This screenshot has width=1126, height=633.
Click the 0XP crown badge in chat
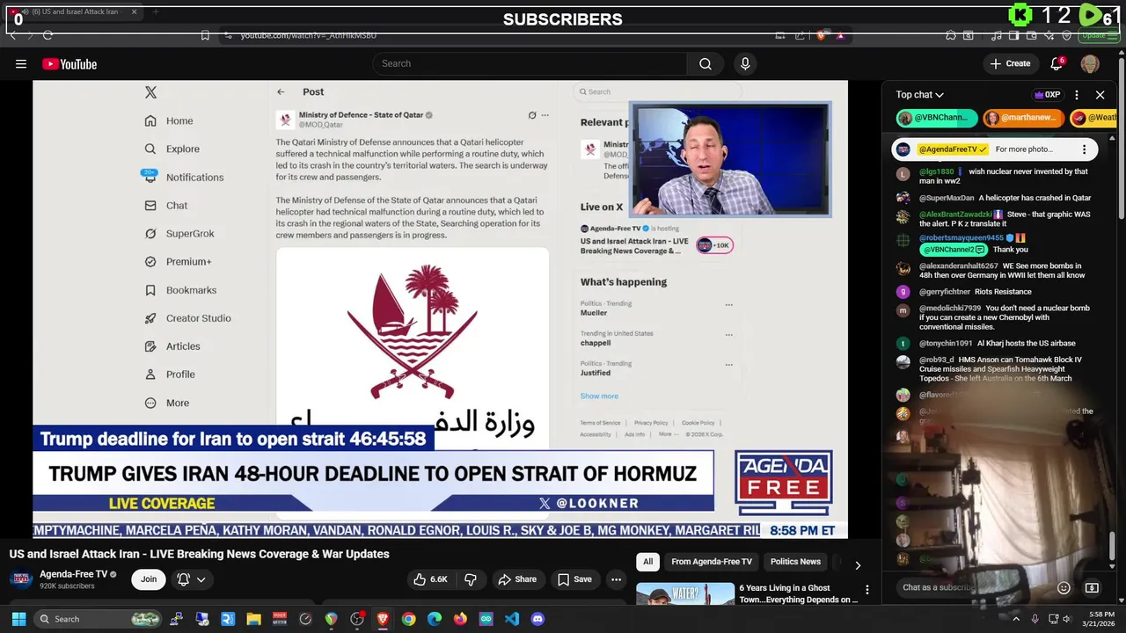coord(1047,95)
